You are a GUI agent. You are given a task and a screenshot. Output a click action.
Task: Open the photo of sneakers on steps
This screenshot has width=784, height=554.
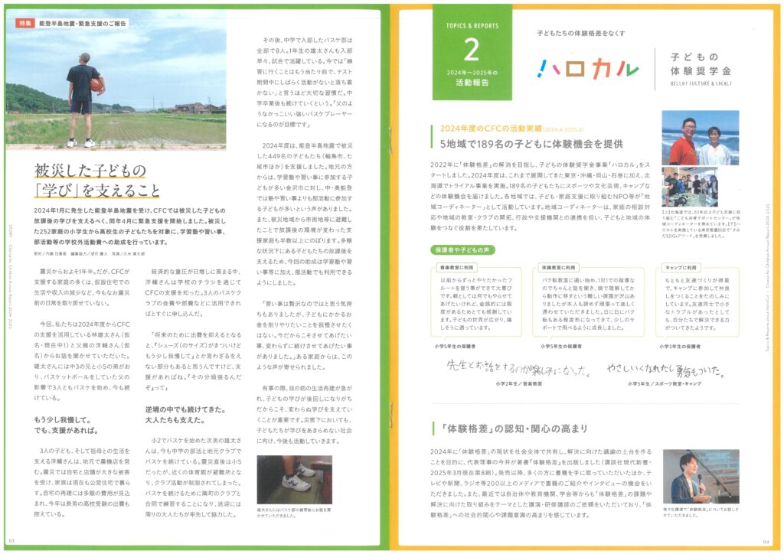tap(294, 480)
